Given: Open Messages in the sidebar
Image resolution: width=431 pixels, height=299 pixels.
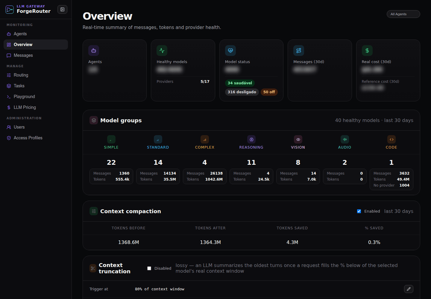Looking at the screenshot, I should [x=36, y=55].
